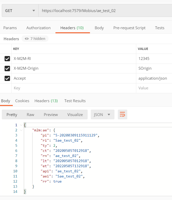Viewport: 172px width, 200px height.
Task: Collapse the root JSON object at line 1
Action: click(21, 125)
